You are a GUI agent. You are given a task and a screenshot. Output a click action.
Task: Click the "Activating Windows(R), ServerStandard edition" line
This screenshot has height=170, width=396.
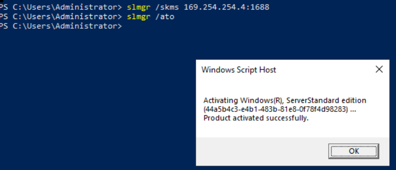(x=285, y=100)
